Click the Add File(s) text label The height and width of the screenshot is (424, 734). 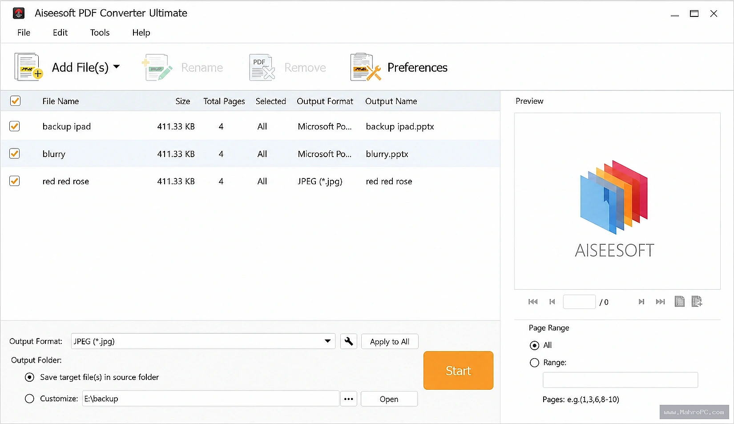click(80, 67)
